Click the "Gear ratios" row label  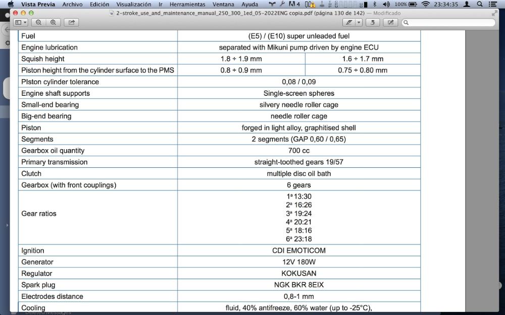click(39, 213)
